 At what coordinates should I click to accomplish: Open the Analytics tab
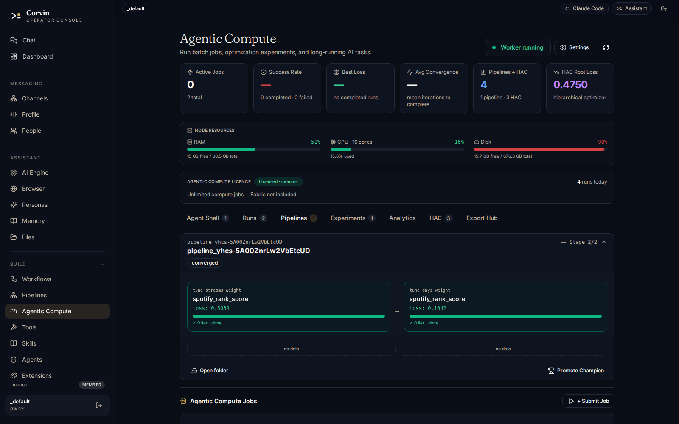[402, 218]
